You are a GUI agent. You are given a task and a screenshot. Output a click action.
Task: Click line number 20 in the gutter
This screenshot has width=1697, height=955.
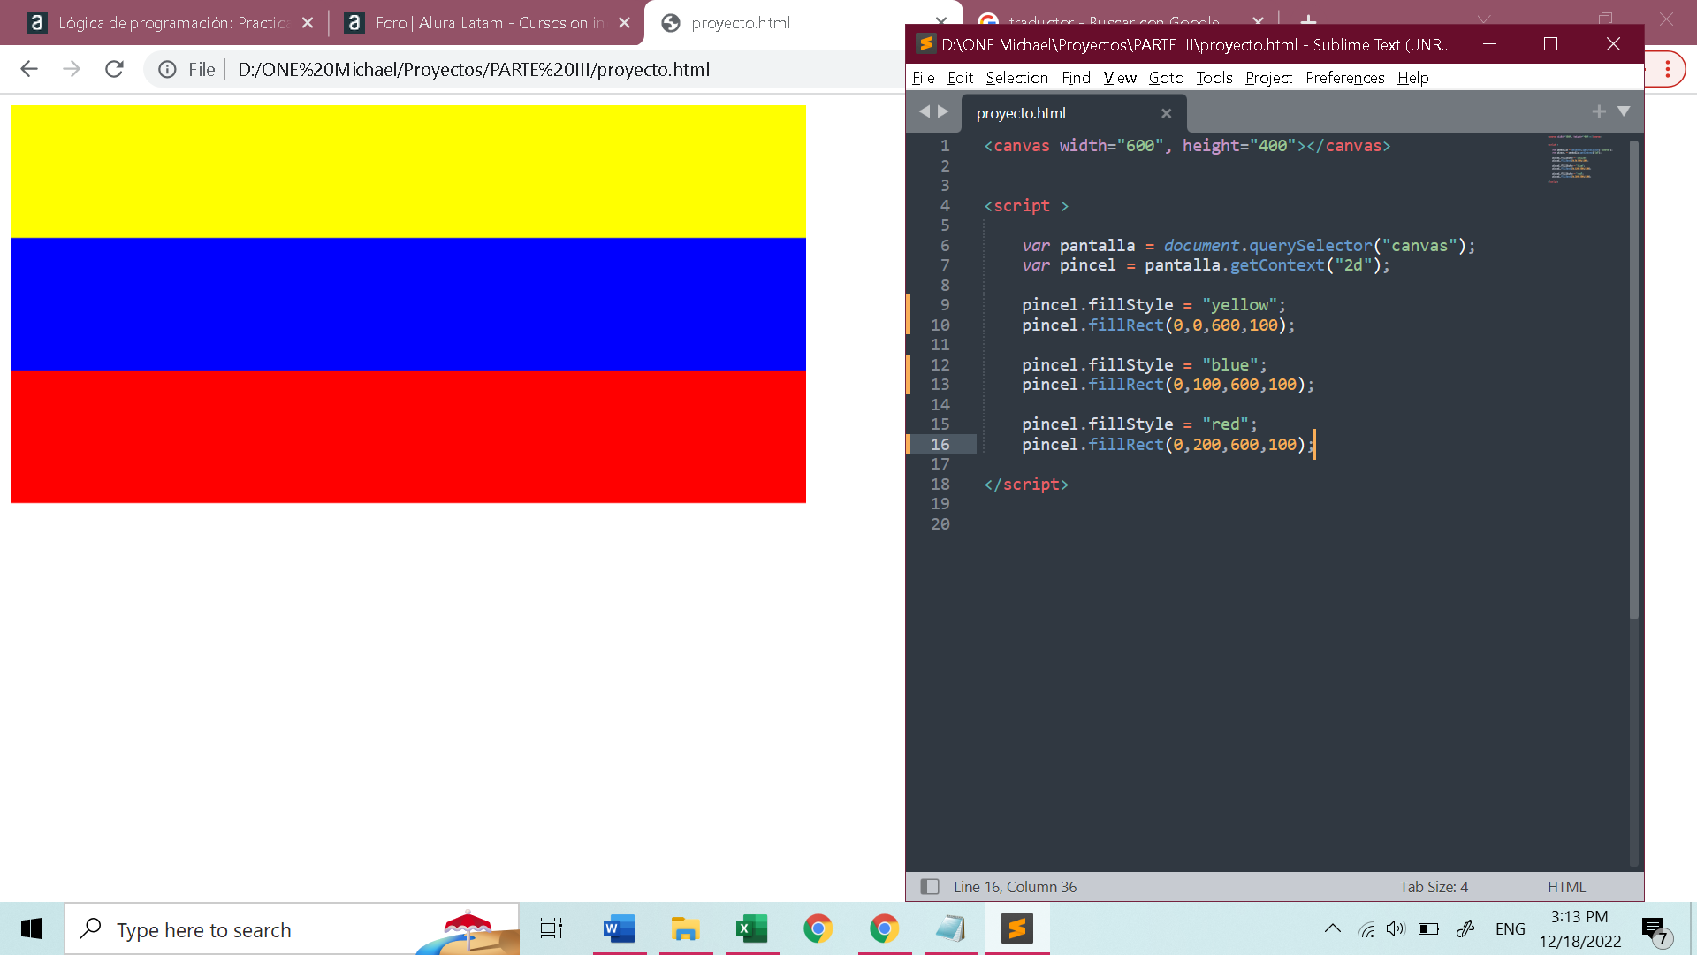(940, 524)
